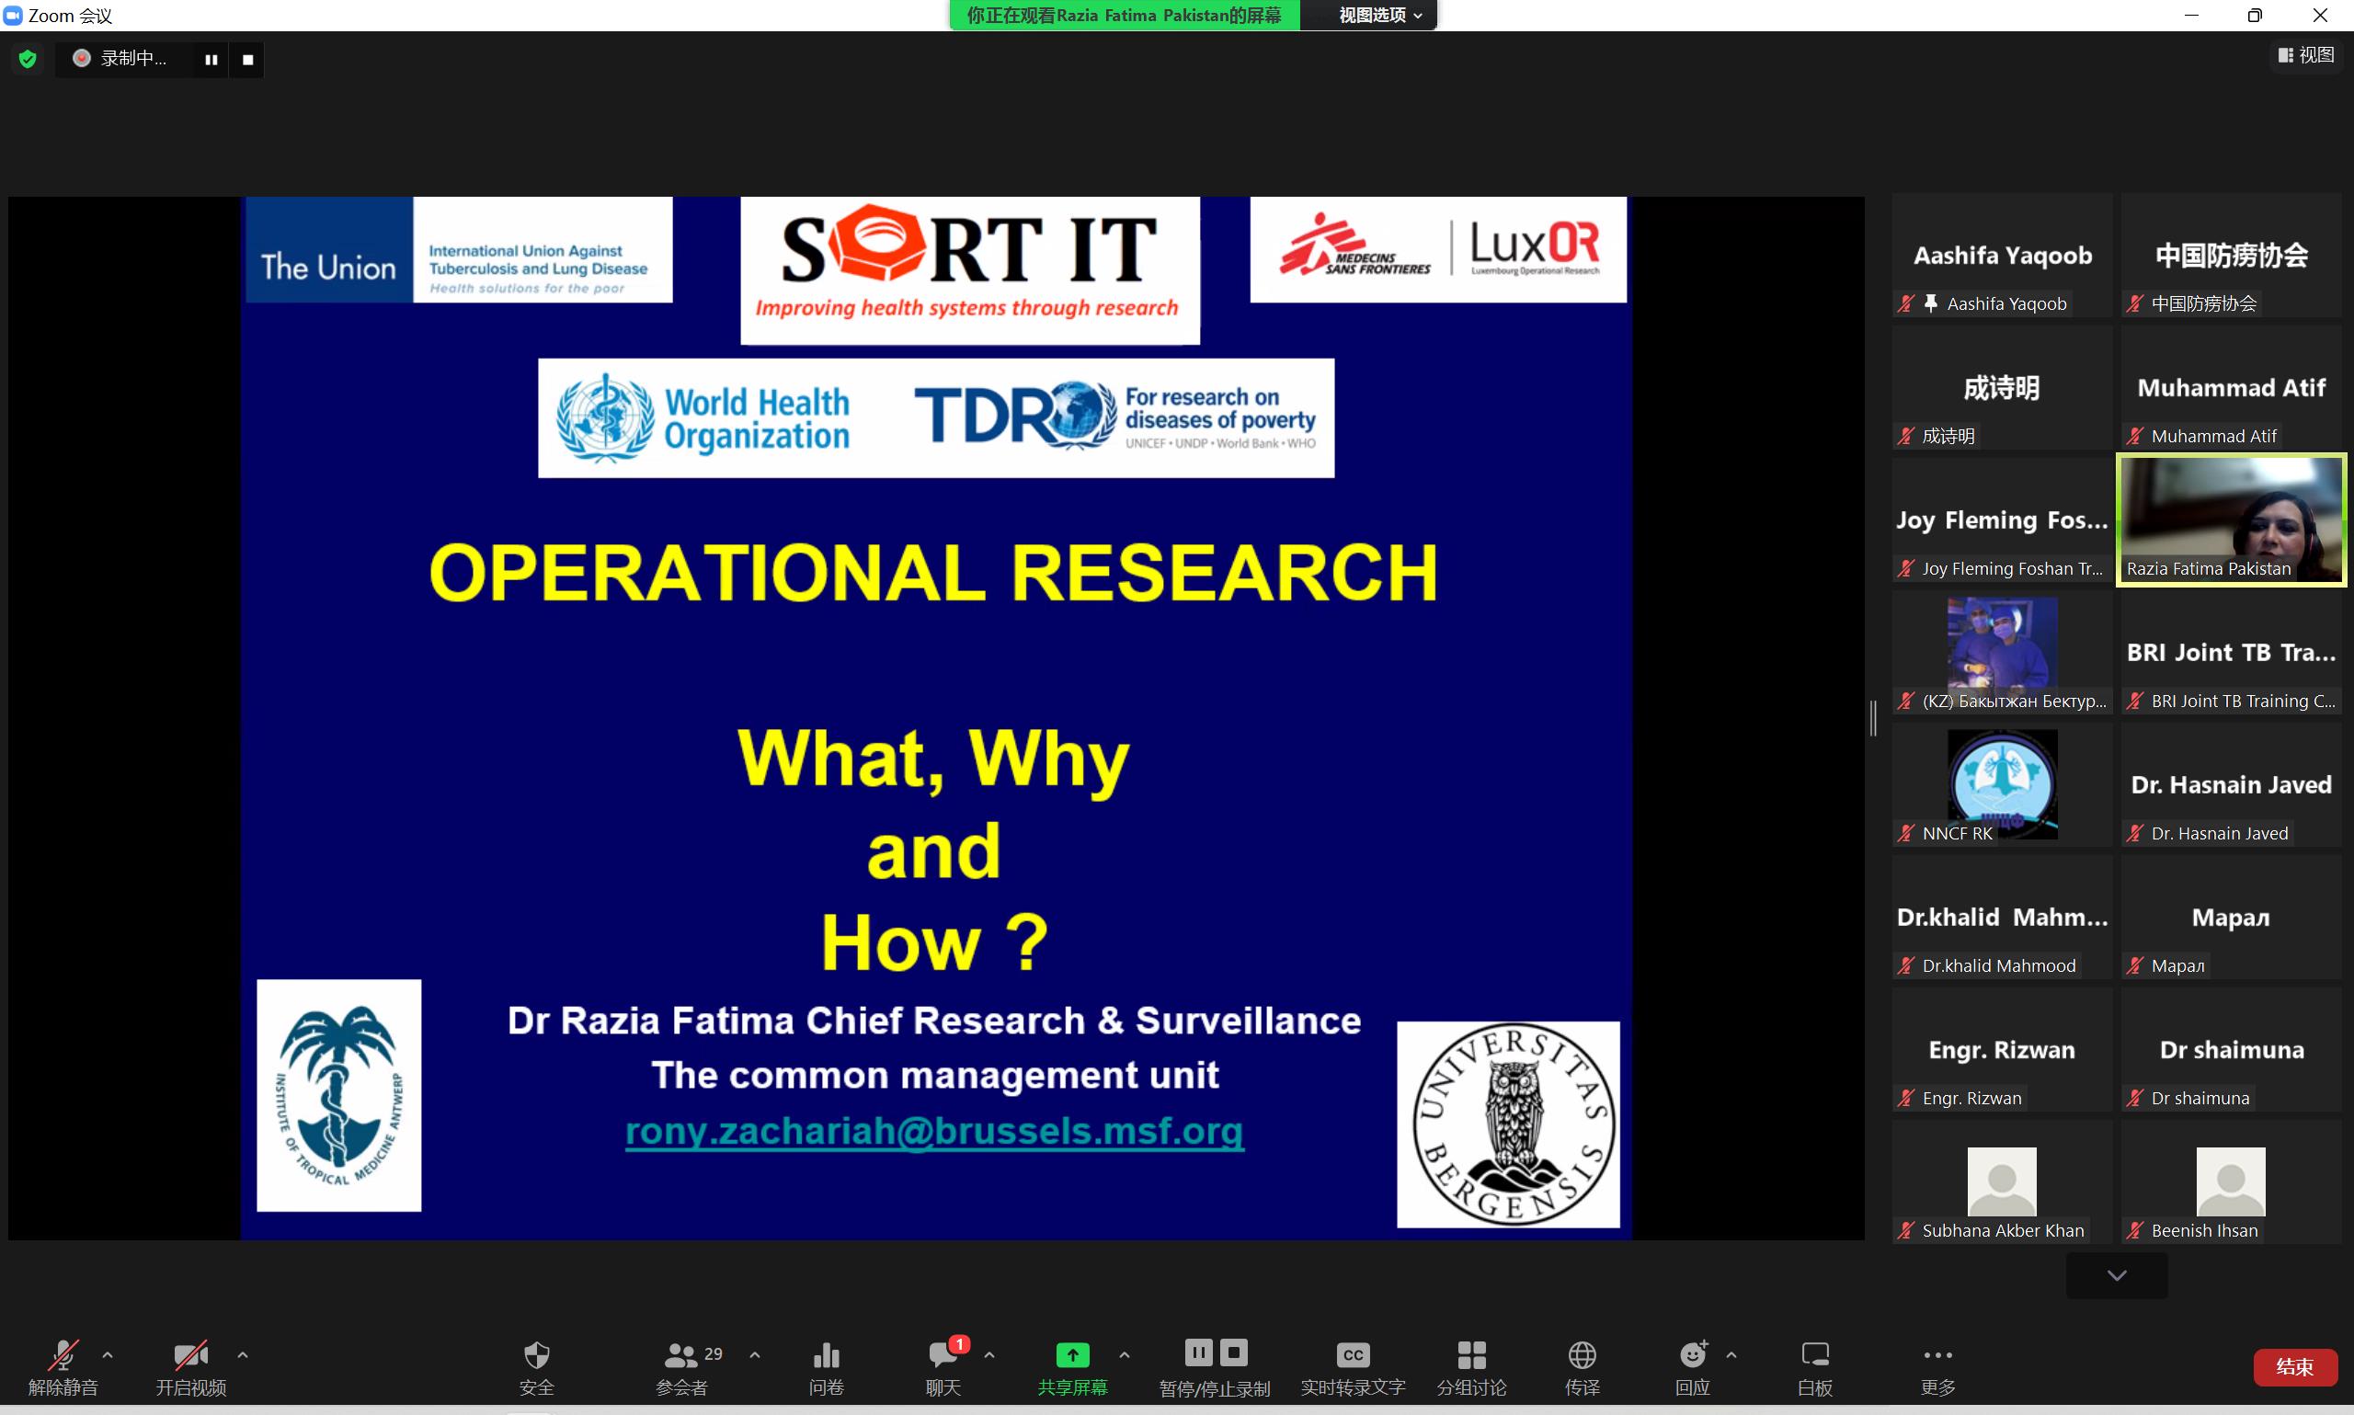Click the screen-viewing green banner at top
Image resolution: width=2354 pixels, height=1415 pixels.
click(x=1124, y=16)
